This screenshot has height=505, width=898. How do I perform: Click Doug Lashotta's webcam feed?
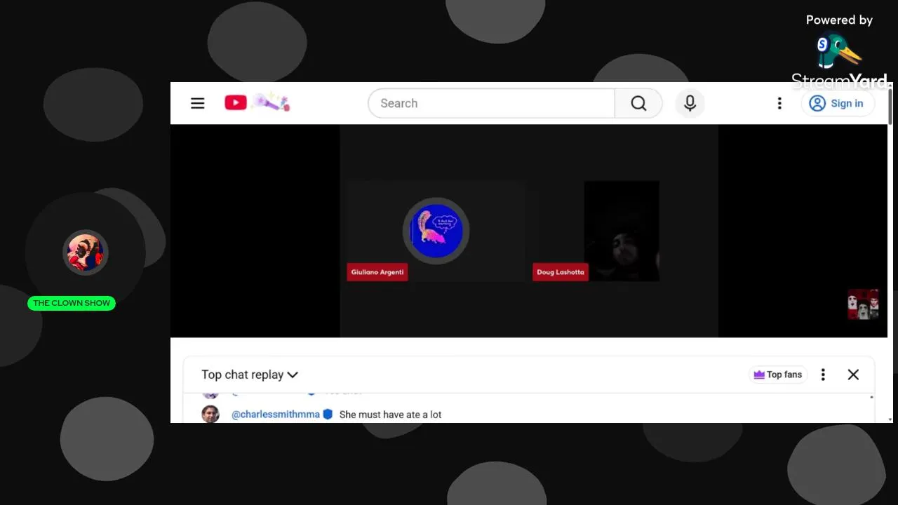pyautogui.click(x=621, y=230)
